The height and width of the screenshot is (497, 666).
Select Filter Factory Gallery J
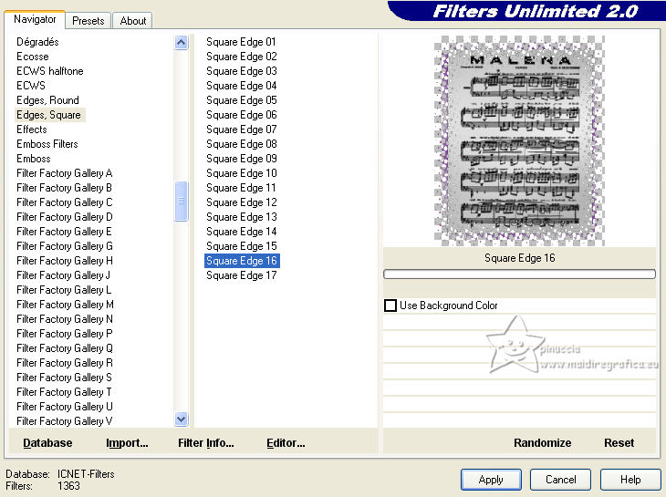click(63, 275)
